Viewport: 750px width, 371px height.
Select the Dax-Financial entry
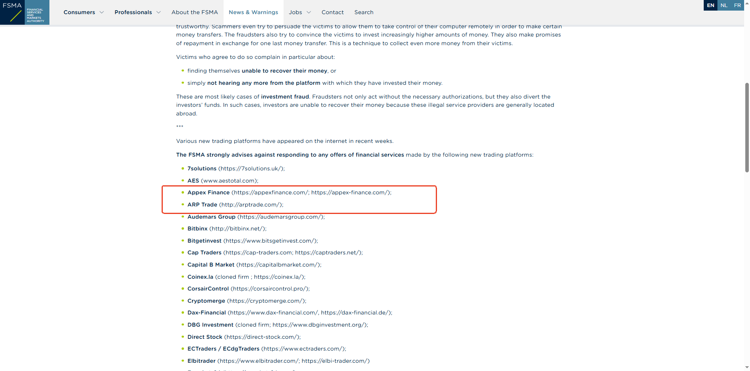click(x=290, y=313)
